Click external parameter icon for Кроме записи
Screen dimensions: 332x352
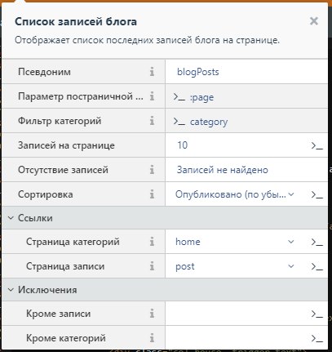[x=317, y=314]
